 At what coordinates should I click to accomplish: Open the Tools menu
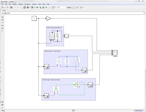point(44,4)
